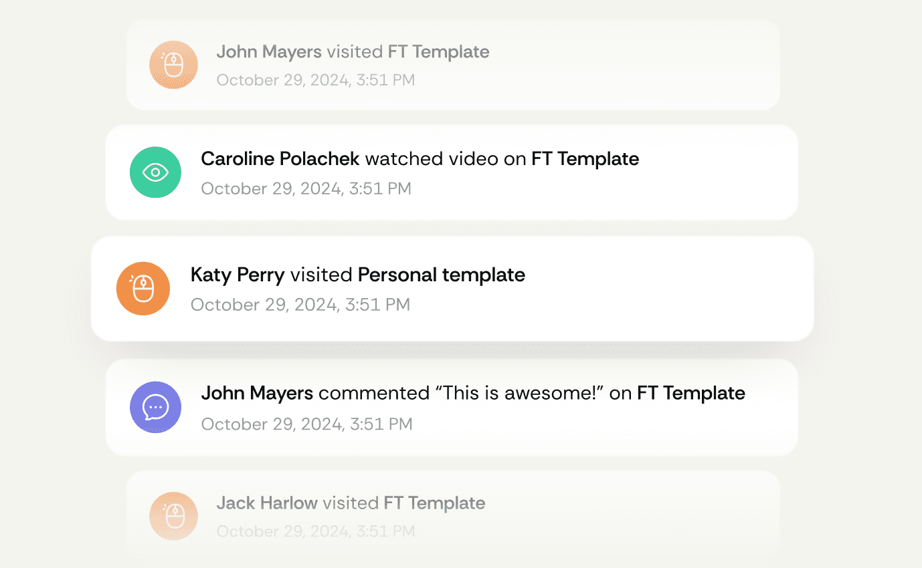The width and height of the screenshot is (922, 568).
Task: Open FT Template in the comment notification
Action: point(690,393)
